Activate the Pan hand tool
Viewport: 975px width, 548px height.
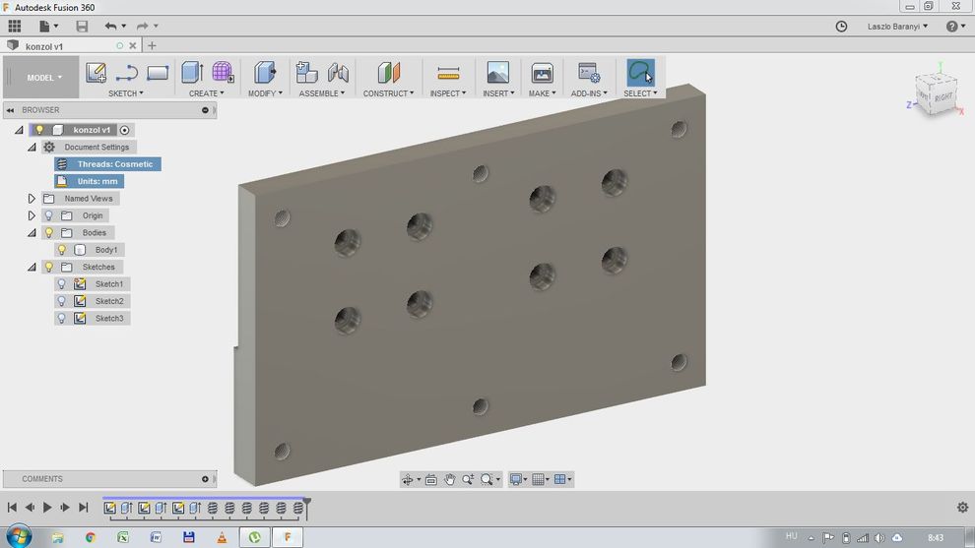click(x=450, y=479)
